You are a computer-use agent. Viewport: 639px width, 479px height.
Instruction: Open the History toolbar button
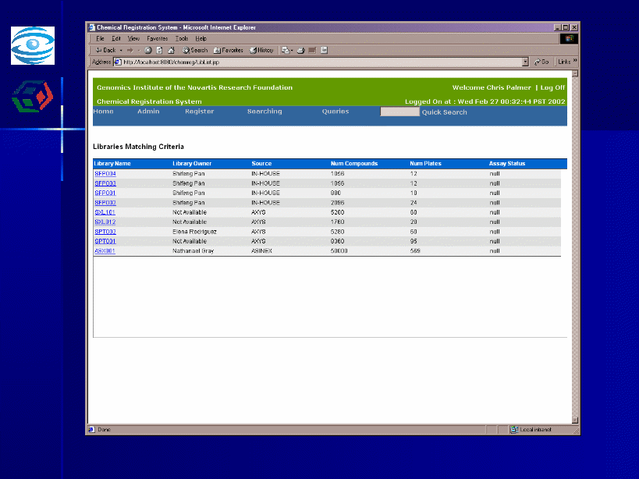coord(261,50)
